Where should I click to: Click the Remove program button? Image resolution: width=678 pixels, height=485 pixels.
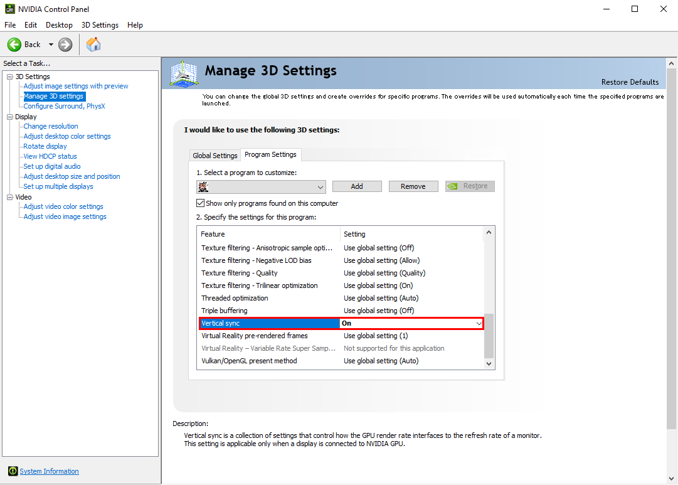coord(413,186)
